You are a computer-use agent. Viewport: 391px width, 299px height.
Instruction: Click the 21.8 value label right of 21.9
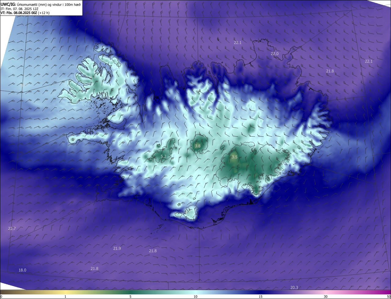point(153,251)
